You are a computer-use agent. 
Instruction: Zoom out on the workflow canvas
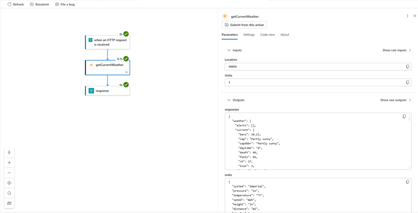(9, 173)
